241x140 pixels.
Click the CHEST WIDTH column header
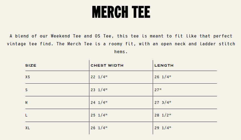click(x=107, y=66)
